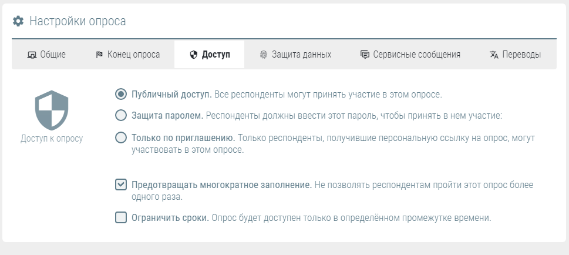The width and height of the screenshot is (569, 255).
Task: Click the Настройки опроса heading text
Action: pos(78,21)
